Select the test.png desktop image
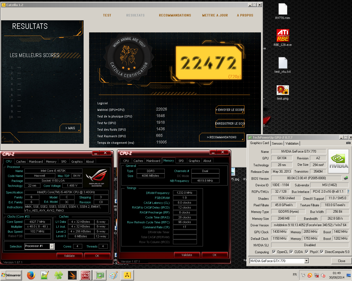This screenshot has width=352, height=281. coord(283,92)
